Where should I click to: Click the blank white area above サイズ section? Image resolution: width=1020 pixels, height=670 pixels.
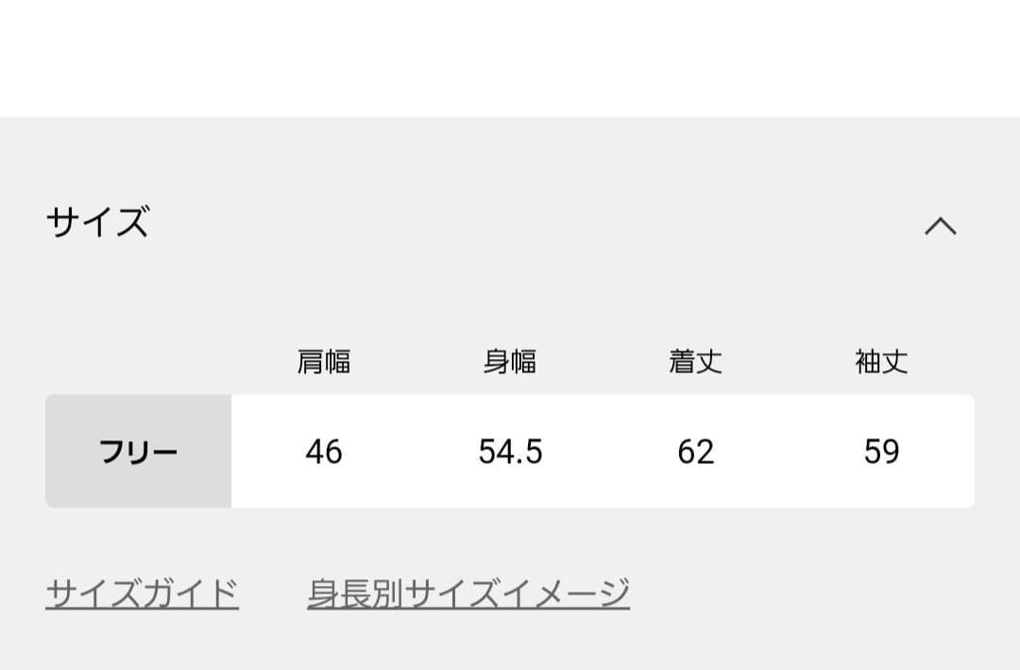(510, 57)
